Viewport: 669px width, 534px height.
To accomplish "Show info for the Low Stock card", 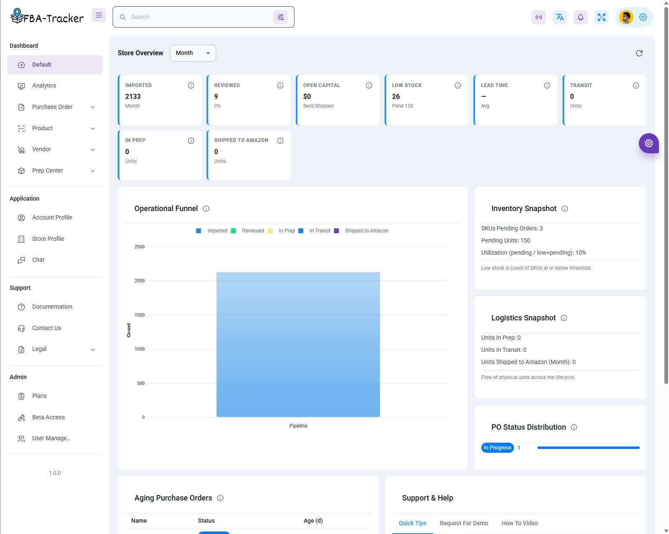I will coord(458,85).
